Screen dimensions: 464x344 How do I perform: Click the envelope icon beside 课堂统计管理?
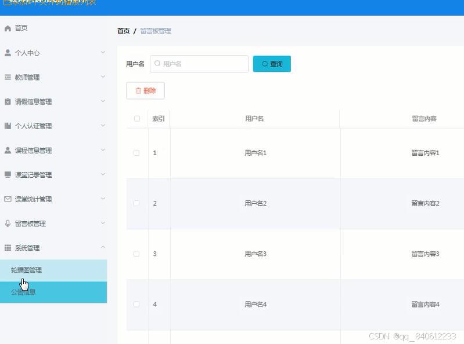click(8, 199)
